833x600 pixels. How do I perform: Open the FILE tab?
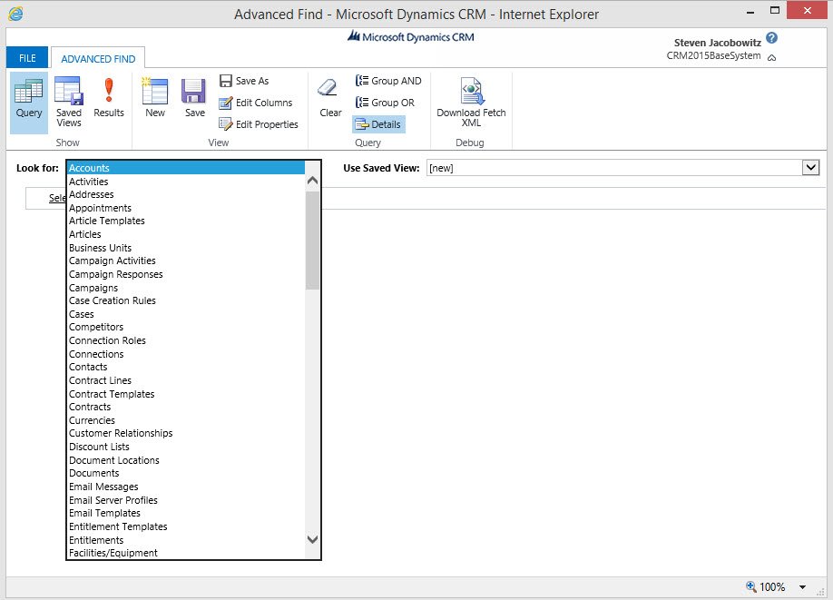[27, 58]
